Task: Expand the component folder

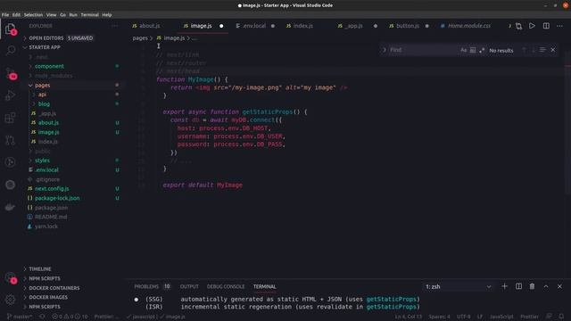Action: click(49, 66)
